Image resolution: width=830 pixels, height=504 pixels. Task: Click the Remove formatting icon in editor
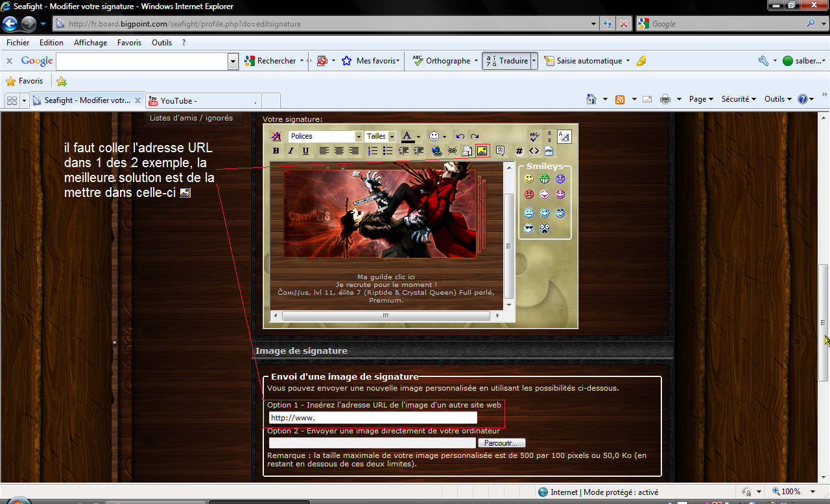coord(276,136)
